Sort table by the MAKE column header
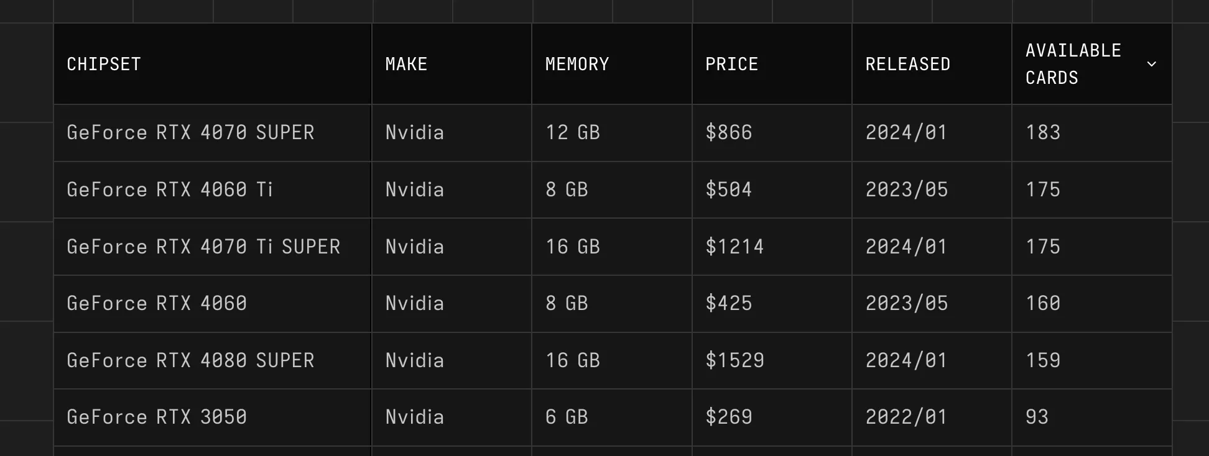The image size is (1209, 456). [x=405, y=64]
